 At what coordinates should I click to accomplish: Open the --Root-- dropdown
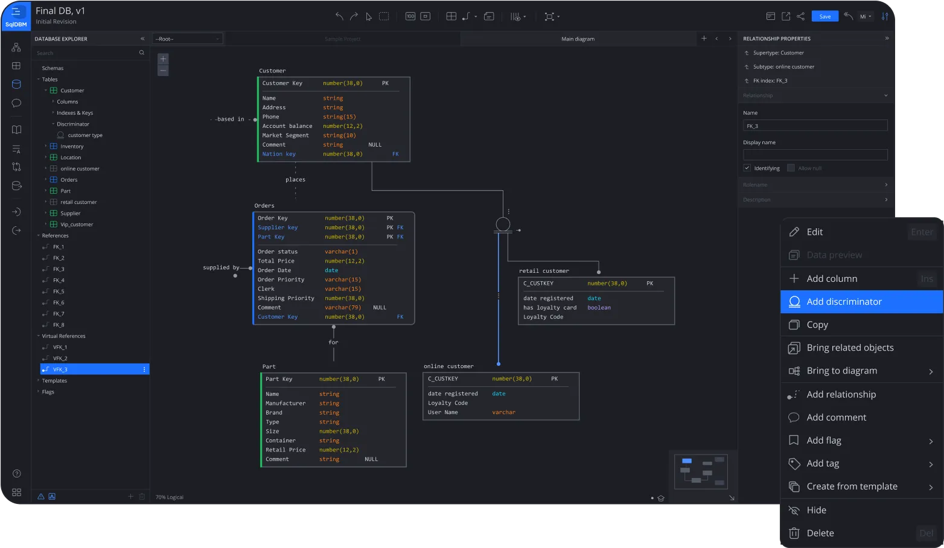[187, 39]
